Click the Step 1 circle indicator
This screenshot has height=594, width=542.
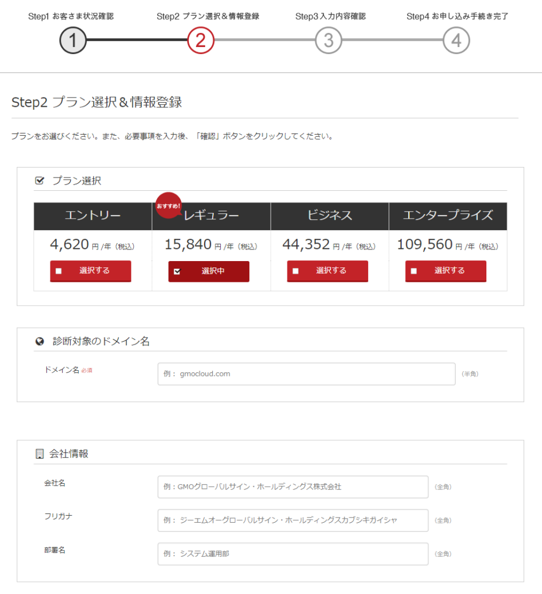72,41
